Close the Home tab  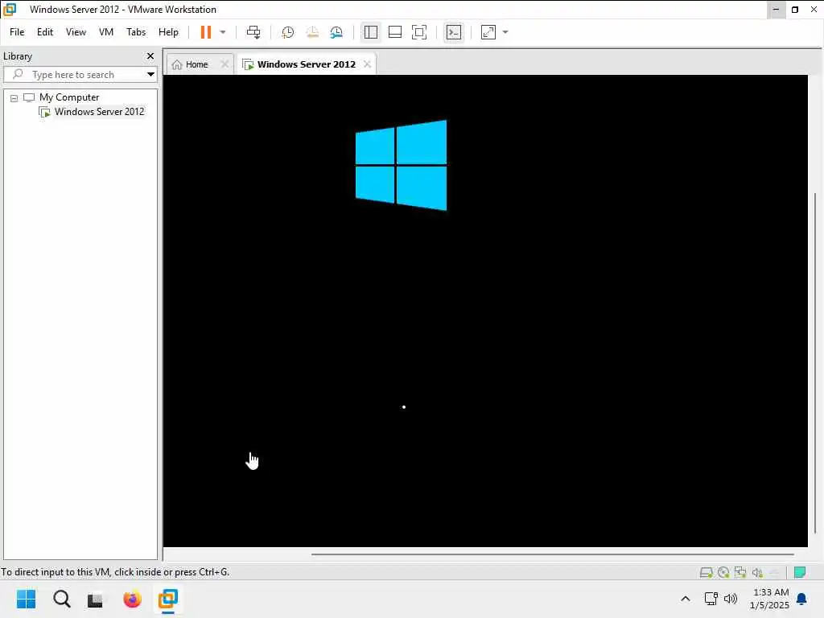(225, 64)
